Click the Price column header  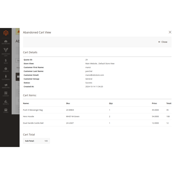(x=154, y=103)
